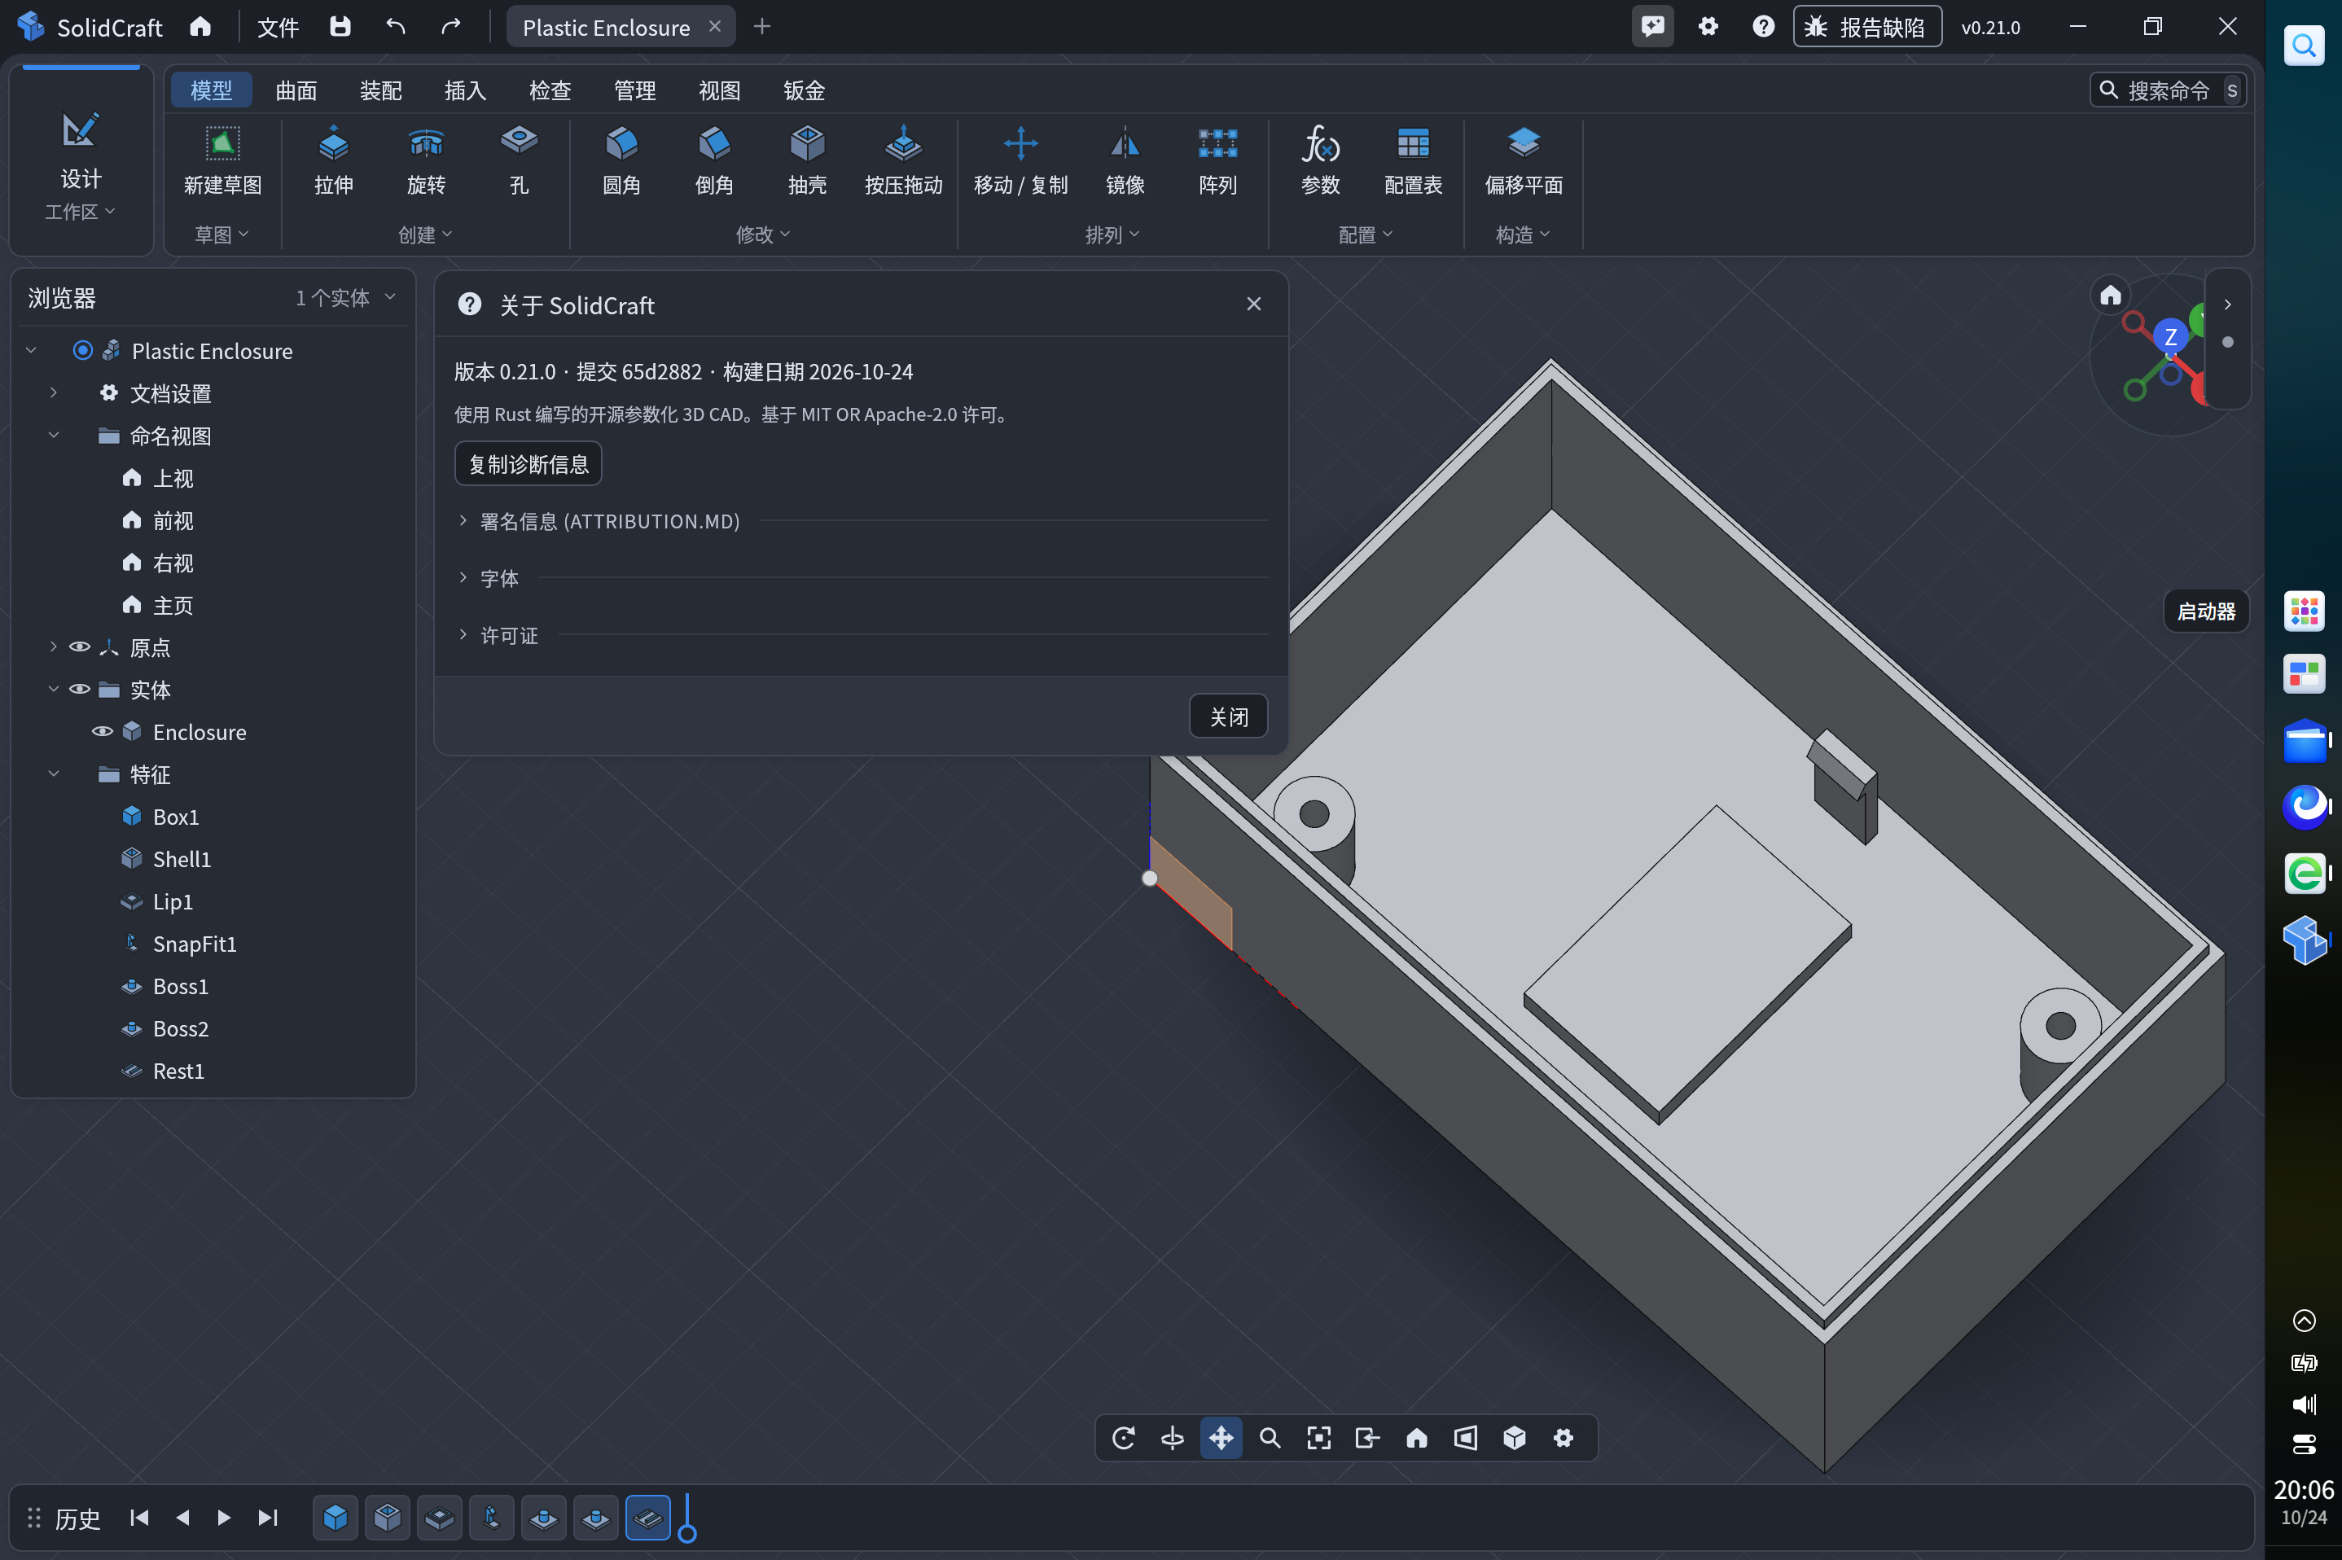Toggle visibility eye for 原点
This screenshot has height=1560, width=2342.
(80, 647)
